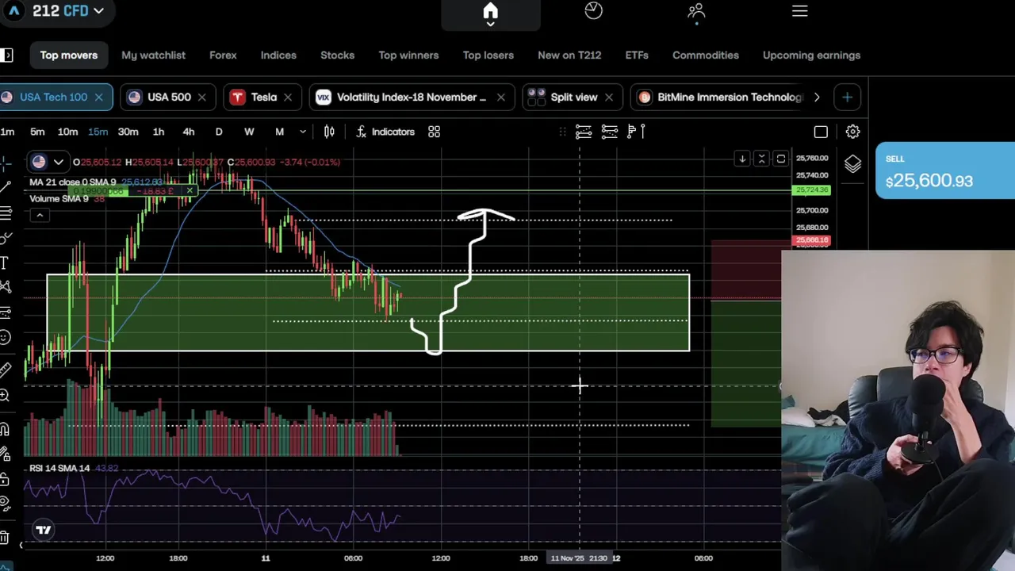1015x571 pixels.
Task: Open chart settings gear
Action: click(x=852, y=132)
